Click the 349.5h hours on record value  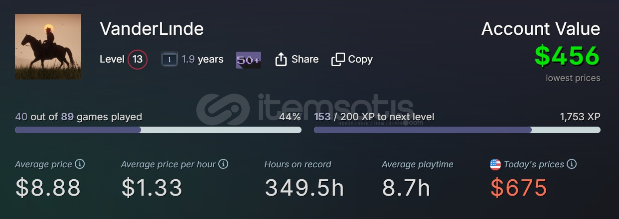[304, 188]
